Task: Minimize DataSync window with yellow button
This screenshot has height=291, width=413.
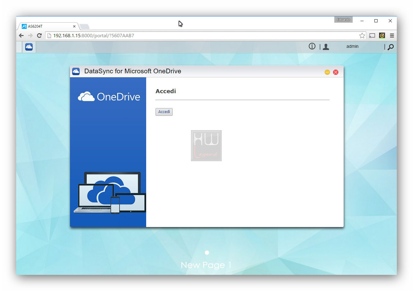Action: 327,72
